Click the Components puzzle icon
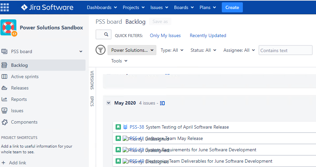This screenshot has width=316, height=167. (x=4, y=122)
